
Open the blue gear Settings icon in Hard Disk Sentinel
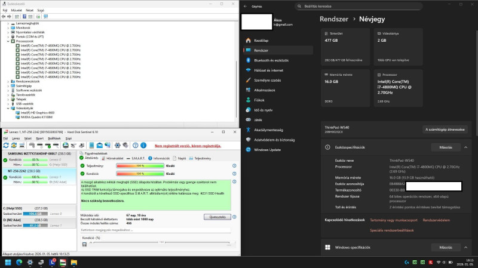click(x=118, y=146)
